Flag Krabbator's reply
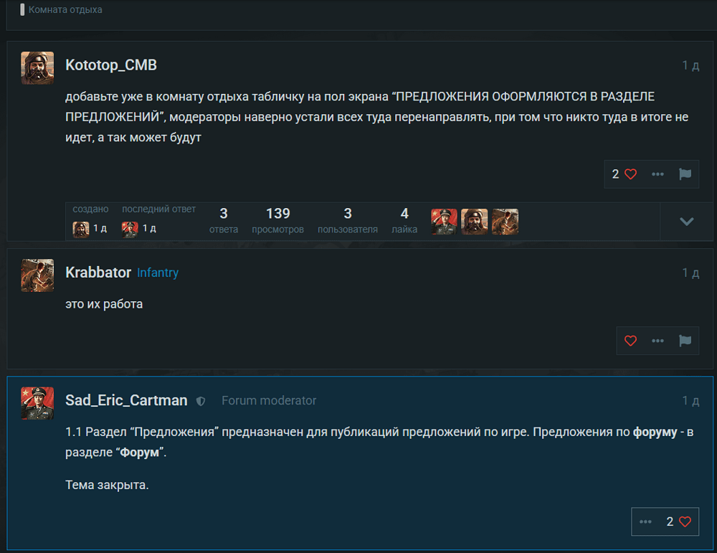The height and width of the screenshot is (553, 717). tap(685, 341)
